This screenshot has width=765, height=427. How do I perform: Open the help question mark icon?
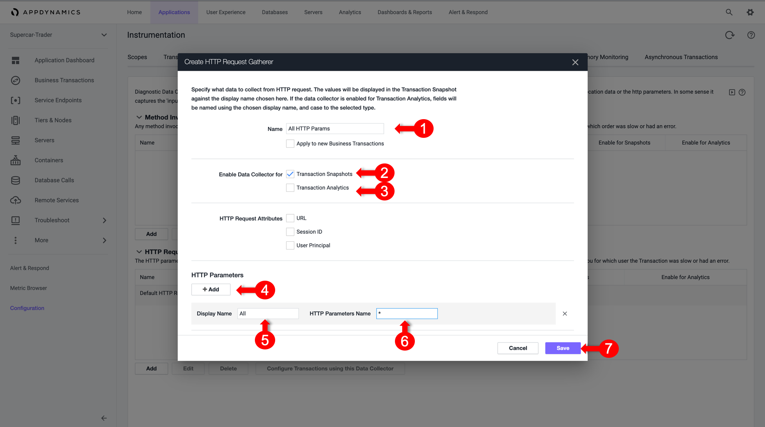click(x=751, y=35)
